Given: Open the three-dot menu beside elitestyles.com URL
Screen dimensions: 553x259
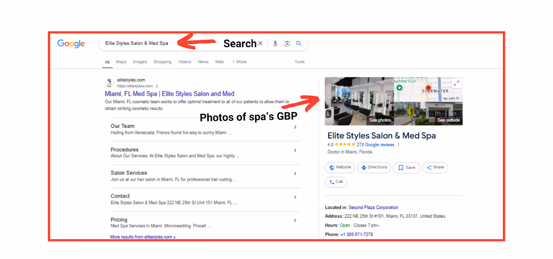Looking at the screenshot, I should (x=157, y=86).
